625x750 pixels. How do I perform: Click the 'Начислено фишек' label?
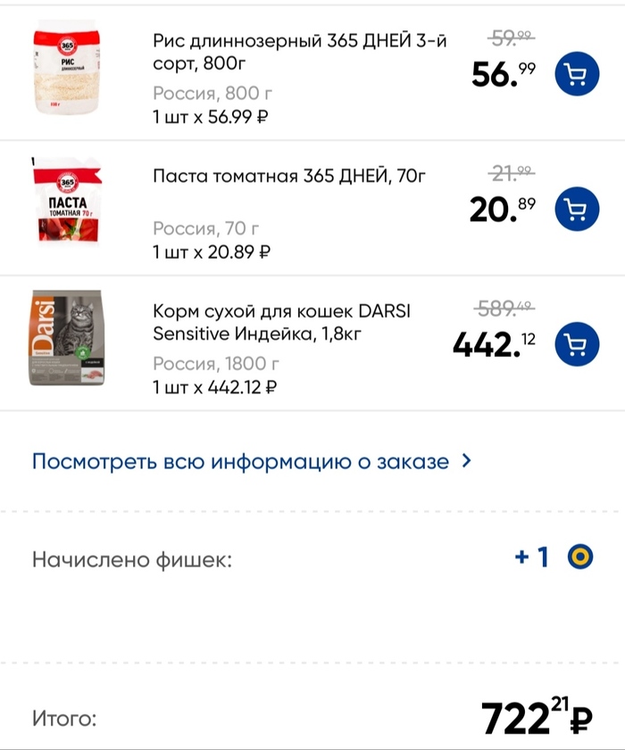[131, 560]
